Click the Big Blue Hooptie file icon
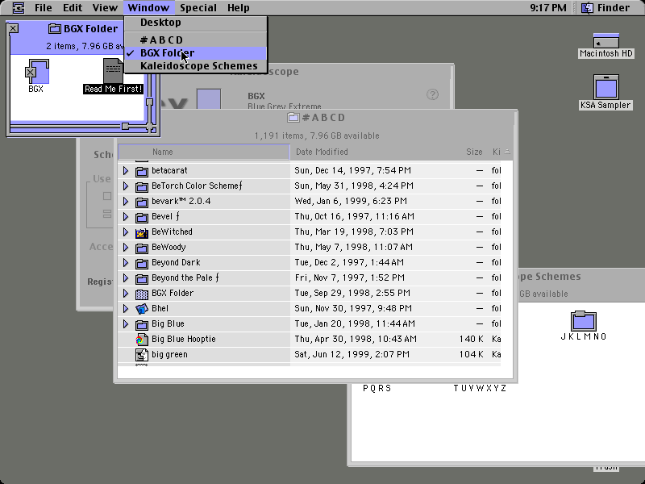 (x=142, y=340)
